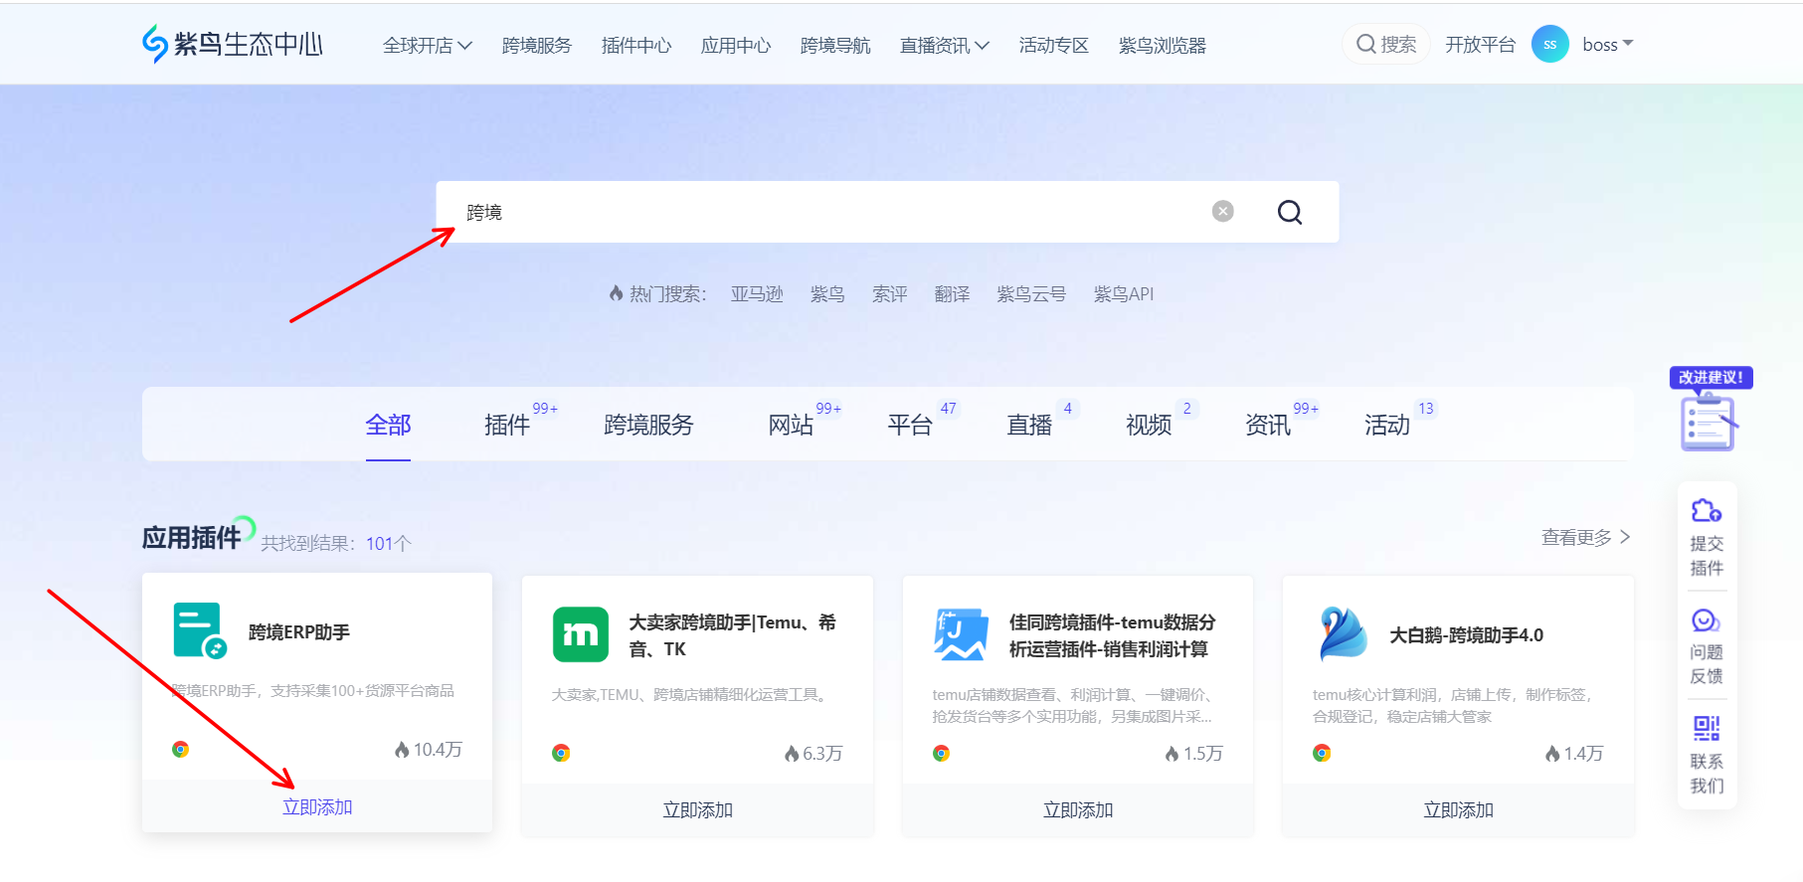The width and height of the screenshot is (1803, 882).
Task: Click hot search term 紫鸟
Action: click(827, 294)
